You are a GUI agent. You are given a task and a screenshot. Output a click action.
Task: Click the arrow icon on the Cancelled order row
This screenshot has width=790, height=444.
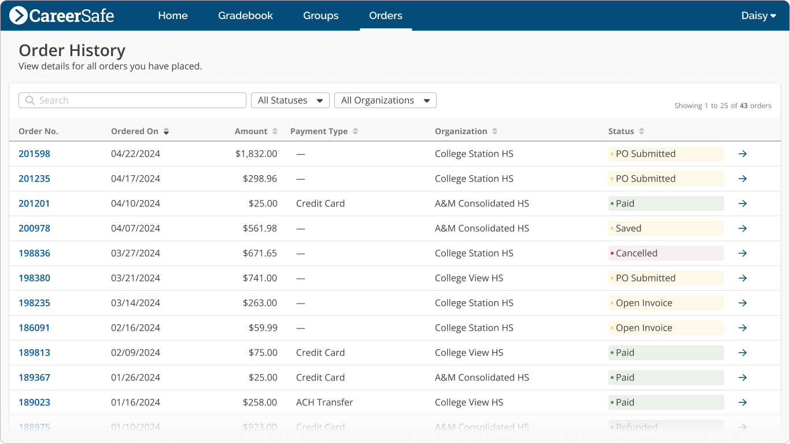(743, 253)
